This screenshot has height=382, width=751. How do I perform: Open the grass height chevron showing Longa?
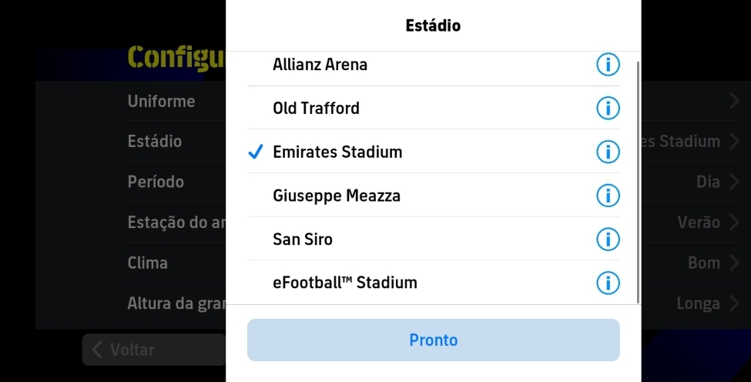(734, 303)
